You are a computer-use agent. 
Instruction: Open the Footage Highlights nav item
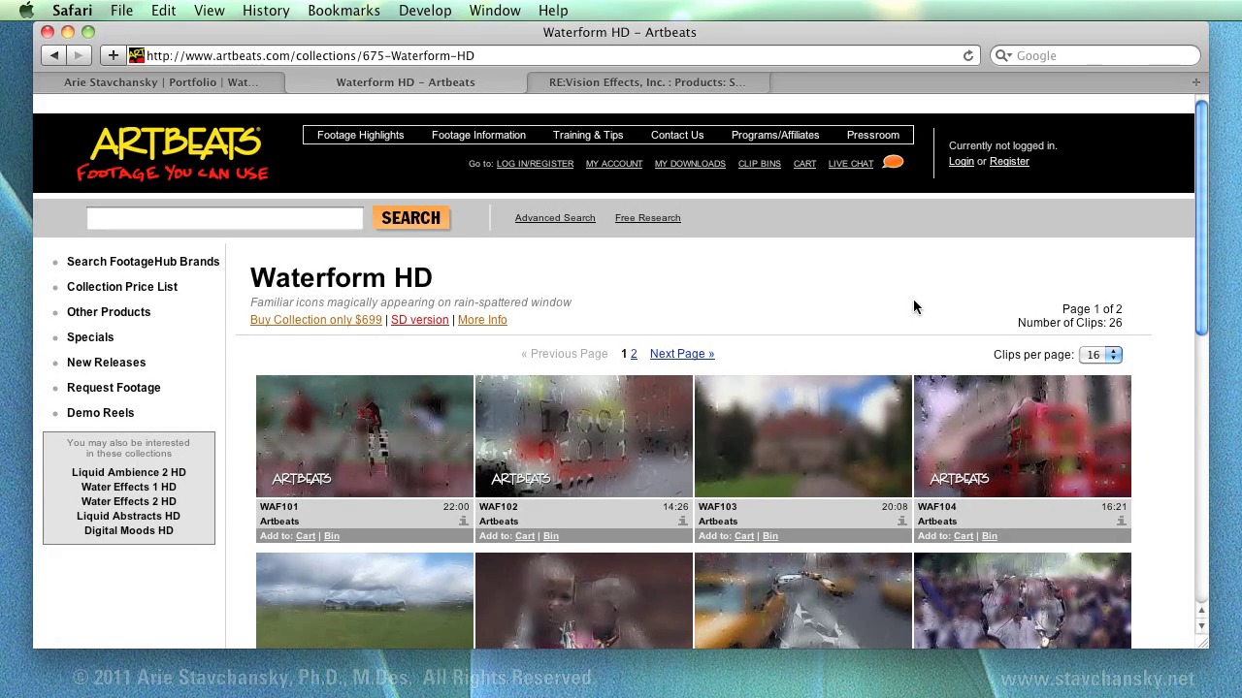(360, 135)
